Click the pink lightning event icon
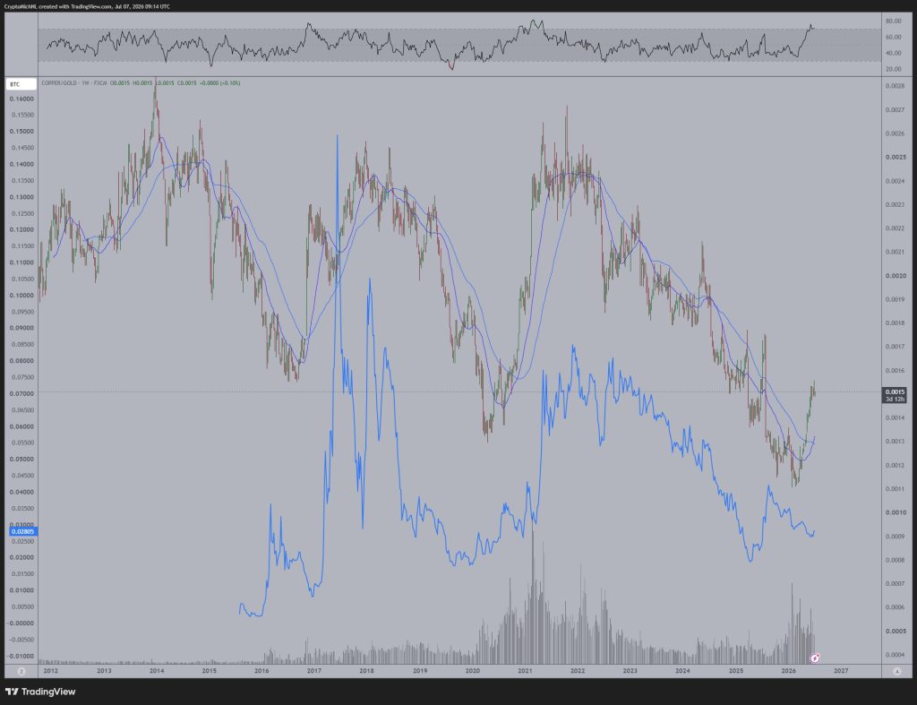This screenshot has width=917, height=705. (815, 658)
